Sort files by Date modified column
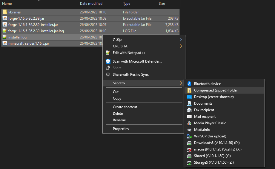 point(91,4)
